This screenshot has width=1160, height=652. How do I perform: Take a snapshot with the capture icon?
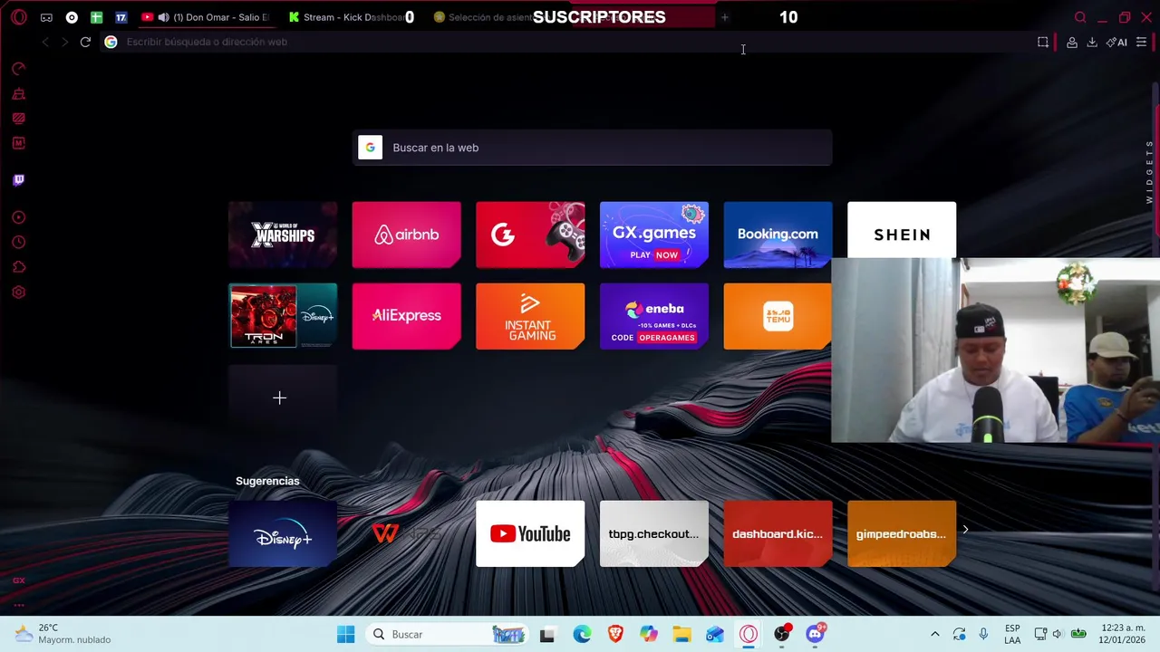pyautogui.click(x=1043, y=42)
